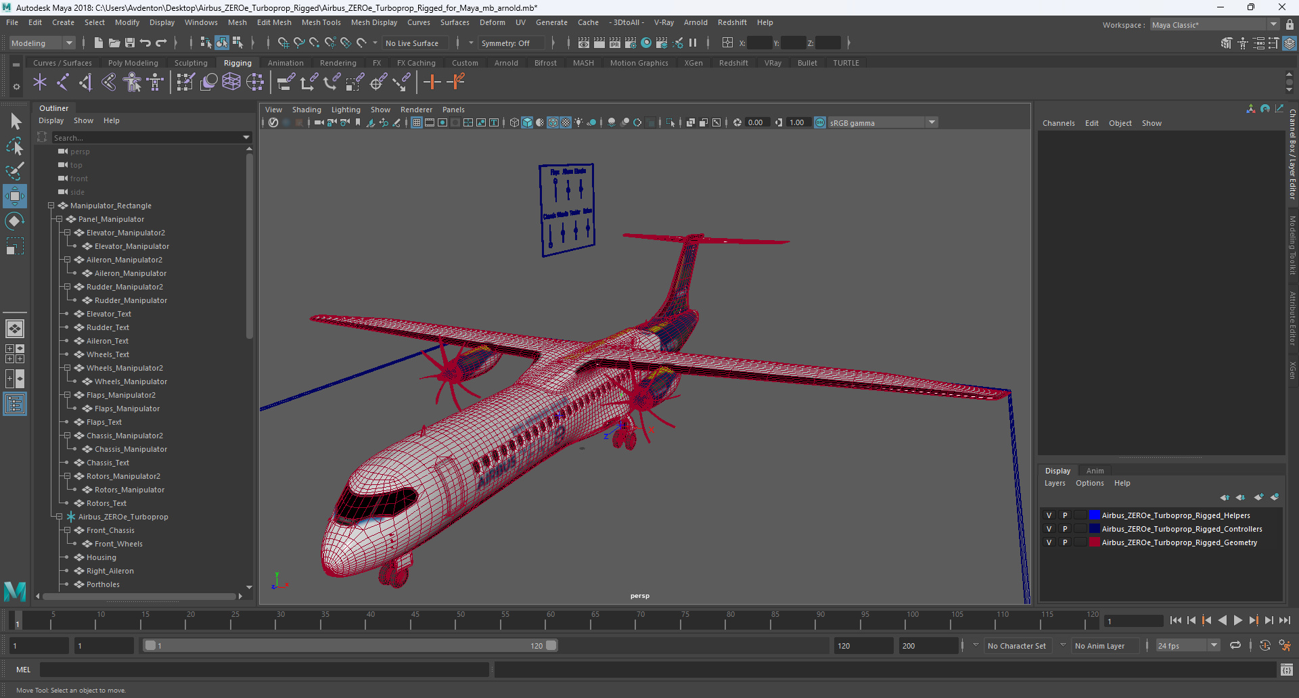This screenshot has height=698, width=1299.
Task: Open the Mesh Tools menu
Action: click(321, 22)
